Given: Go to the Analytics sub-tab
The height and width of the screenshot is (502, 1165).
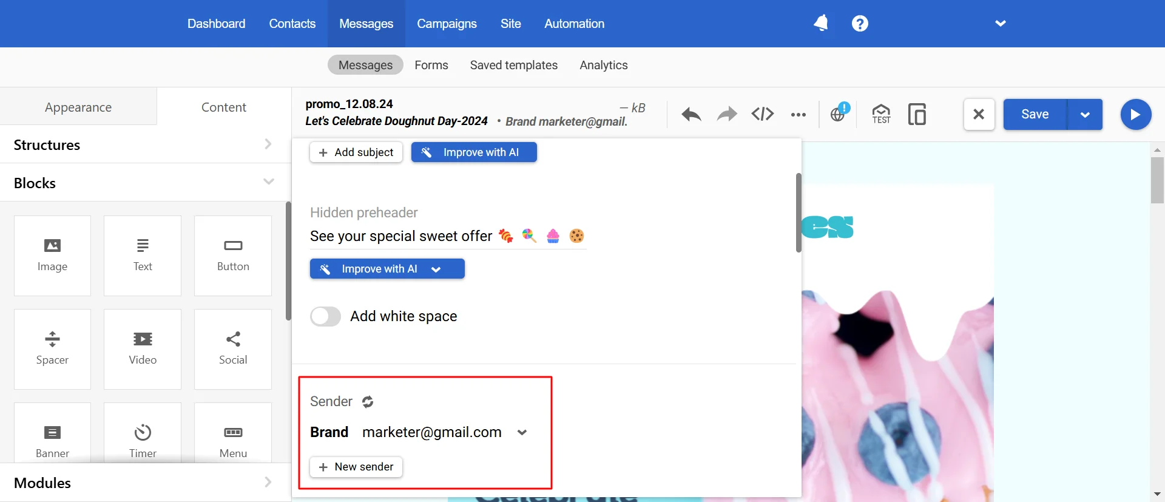Looking at the screenshot, I should point(604,65).
